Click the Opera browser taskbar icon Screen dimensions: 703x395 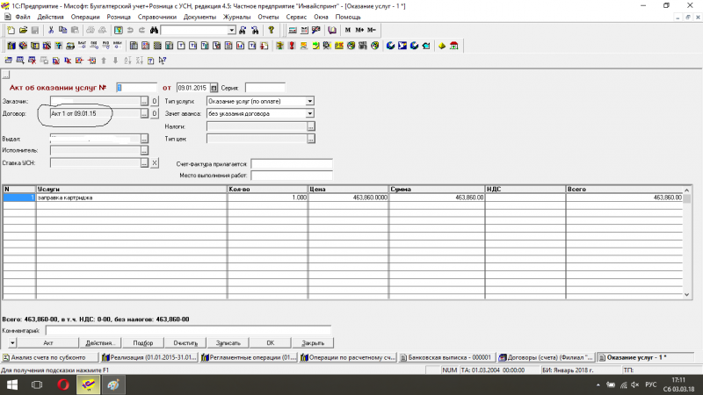pos(63,384)
